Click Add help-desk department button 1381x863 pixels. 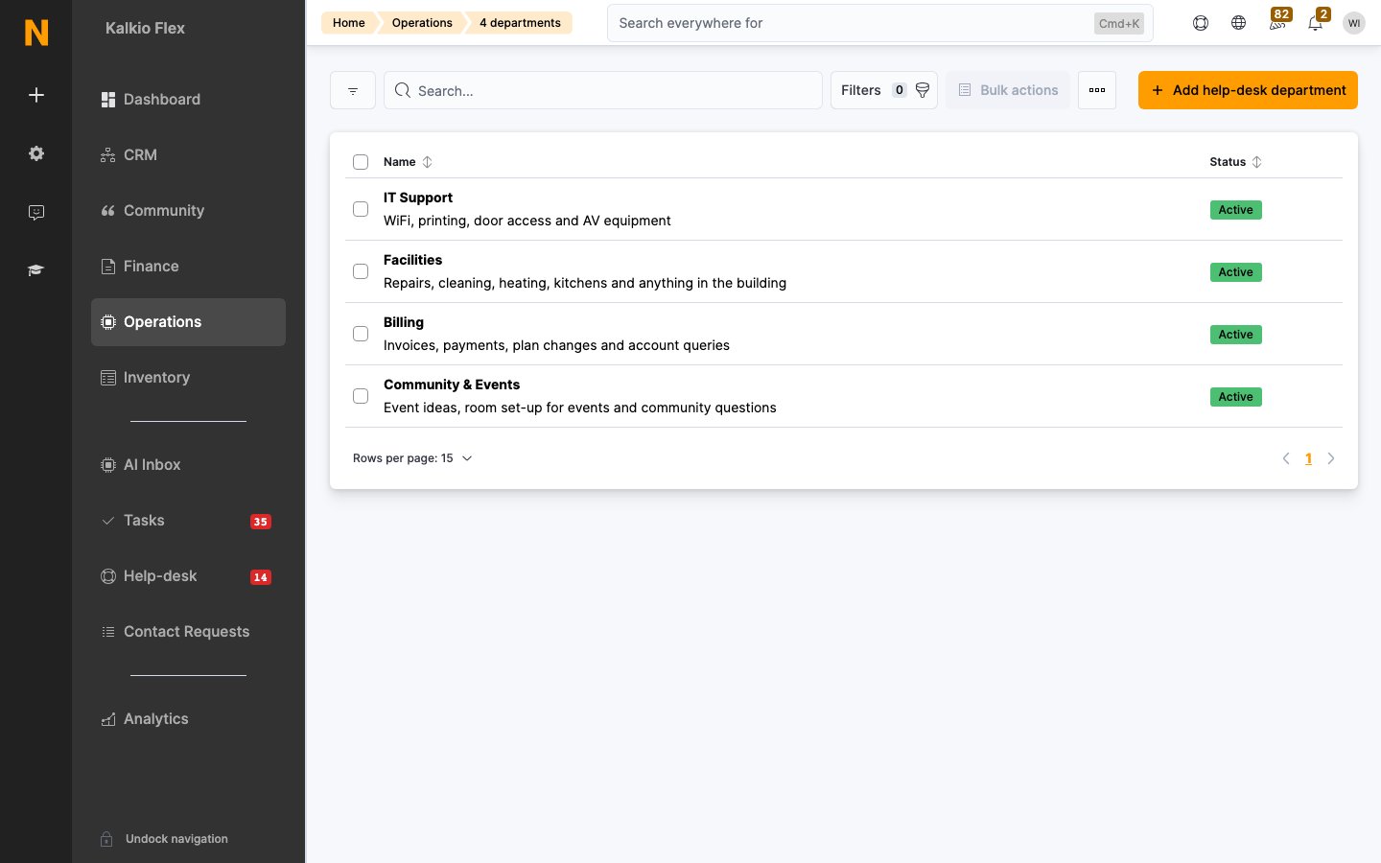[x=1248, y=90]
